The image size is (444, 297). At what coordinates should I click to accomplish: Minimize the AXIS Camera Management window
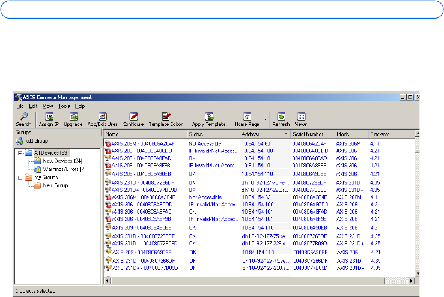tap(403, 97)
